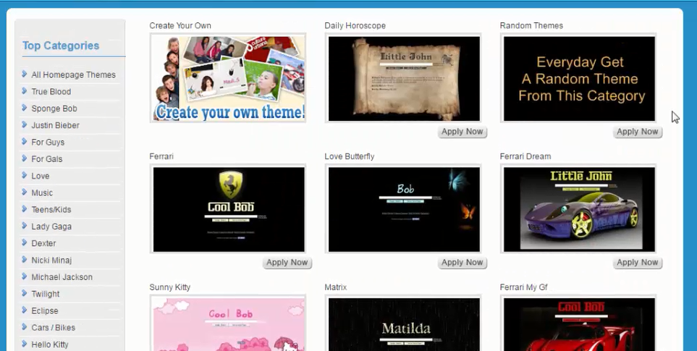Preview the Ferrari Dream purple car thumbnail
The width and height of the screenshot is (697, 351).
(x=579, y=209)
